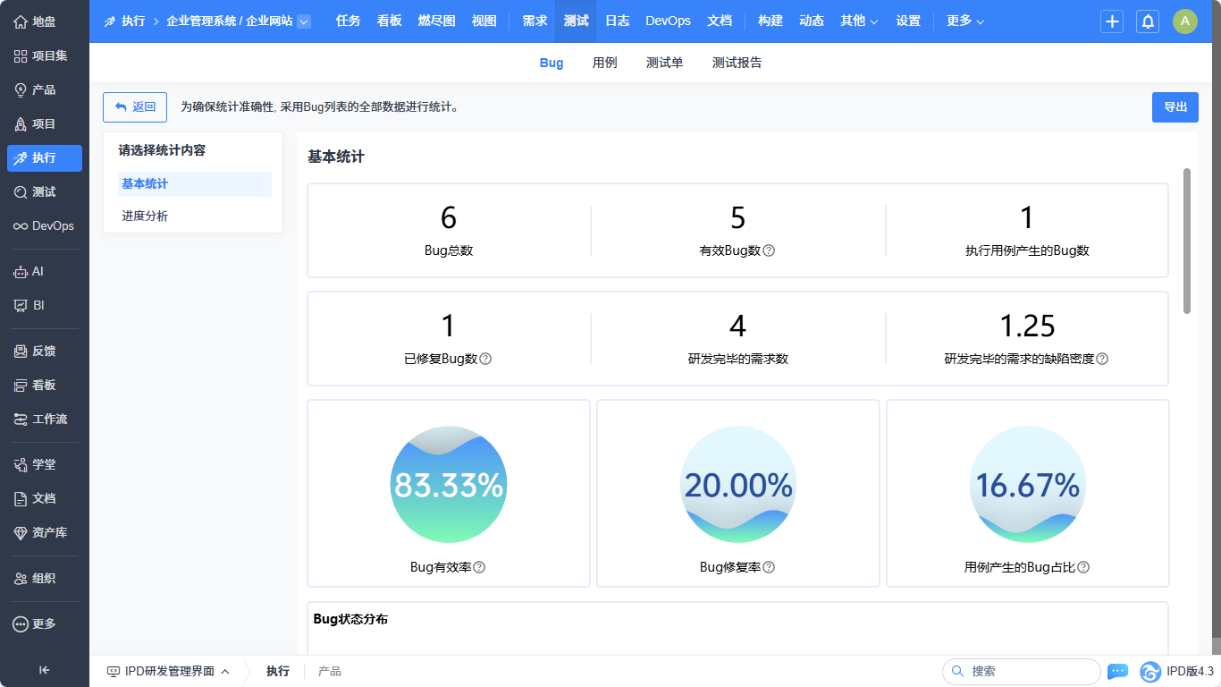Open the AI robot sidebar icon
The width and height of the screenshot is (1221, 687).
(21, 271)
